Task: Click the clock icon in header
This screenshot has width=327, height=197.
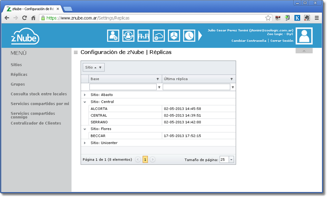Action: [x=189, y=36]
